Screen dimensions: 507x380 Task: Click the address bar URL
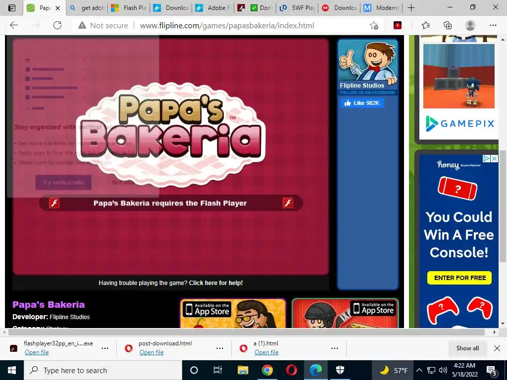[227, 26]
